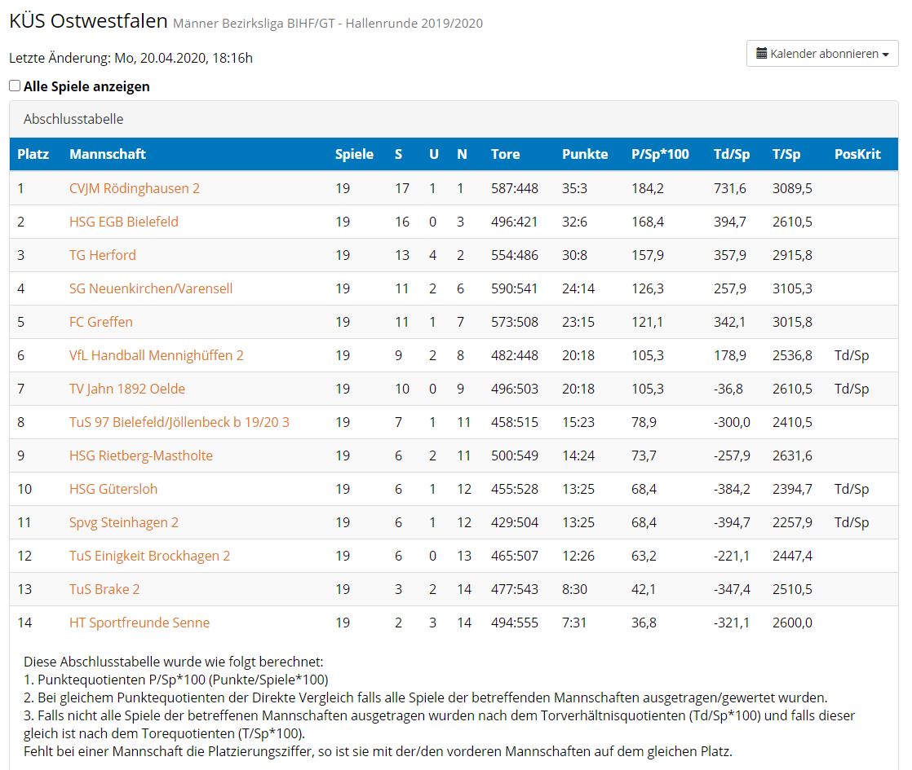
Task: Open team HSG Rietberg-Mastholte
Action: (x=141, y=455)
